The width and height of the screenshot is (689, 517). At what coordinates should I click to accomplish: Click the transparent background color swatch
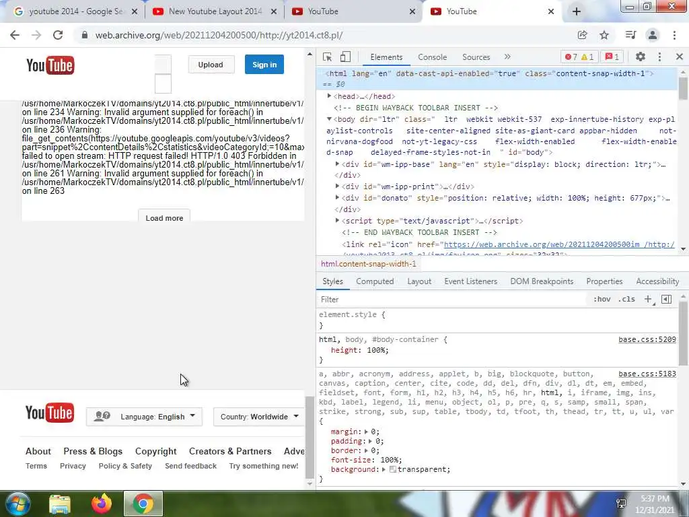(x=393, y=469)
